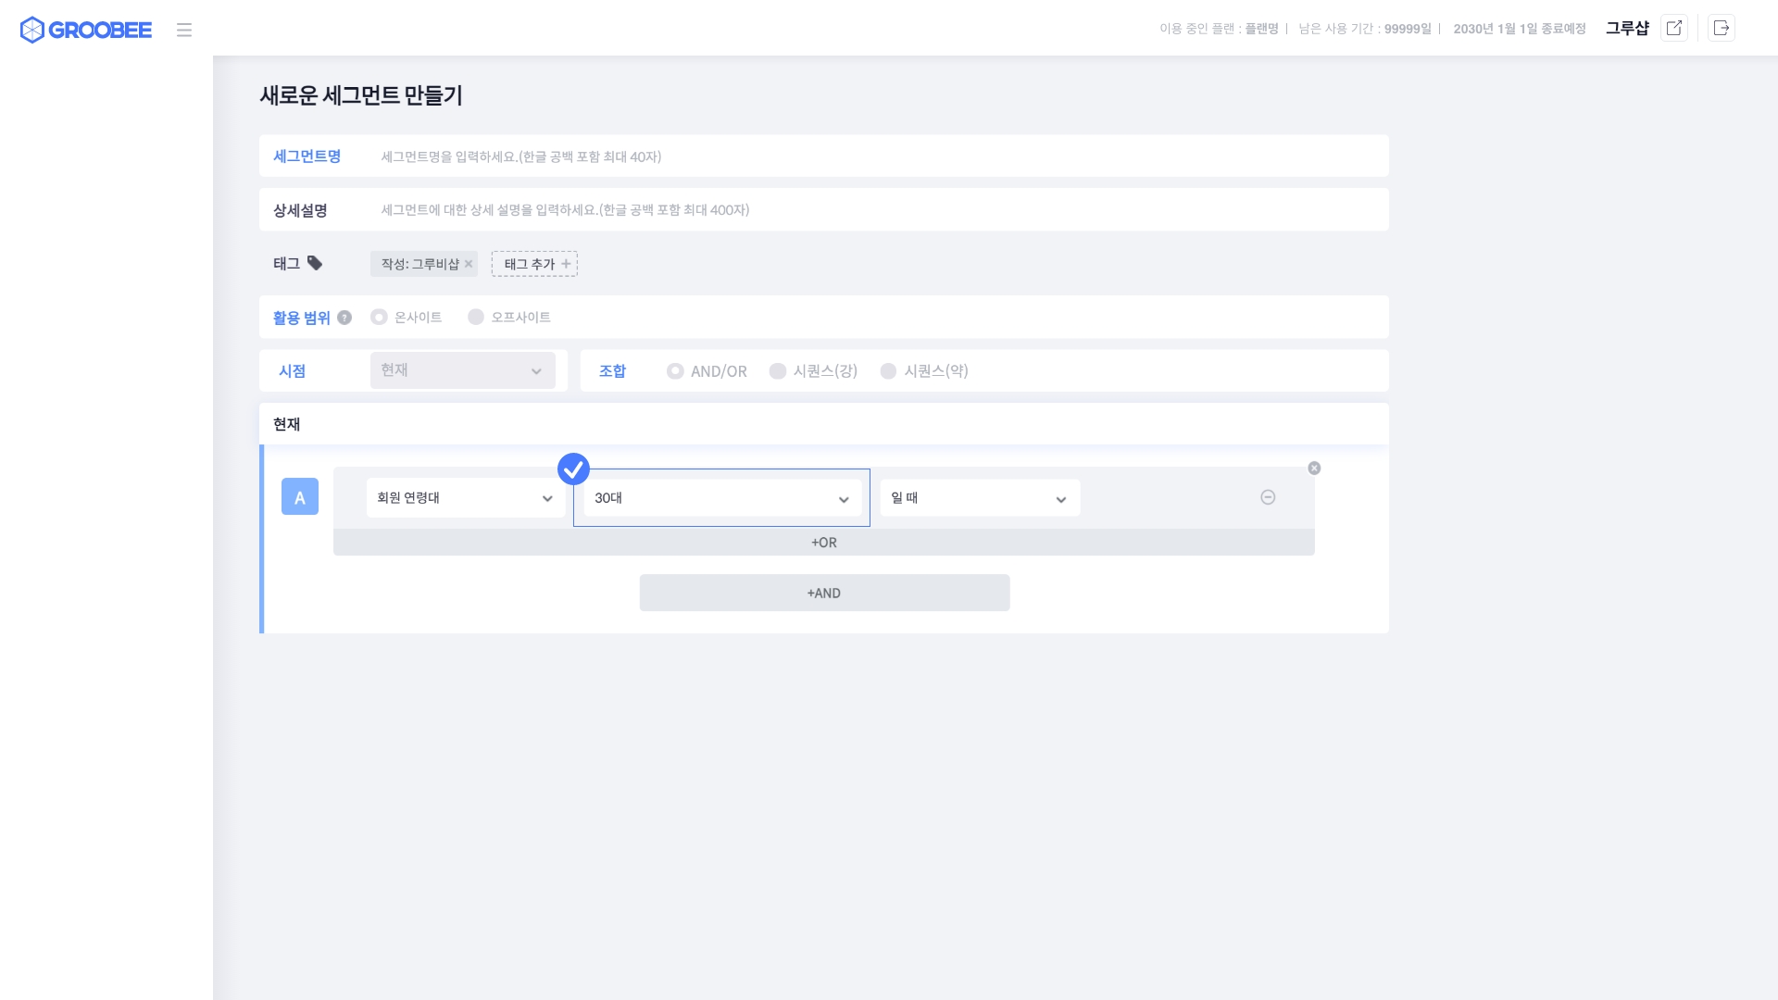Close condition group with the X icon

tap(1314, 468)
